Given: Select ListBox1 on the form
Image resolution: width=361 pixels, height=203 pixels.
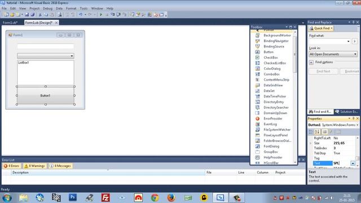Looking at the screenshot, I should pos(46,73).
